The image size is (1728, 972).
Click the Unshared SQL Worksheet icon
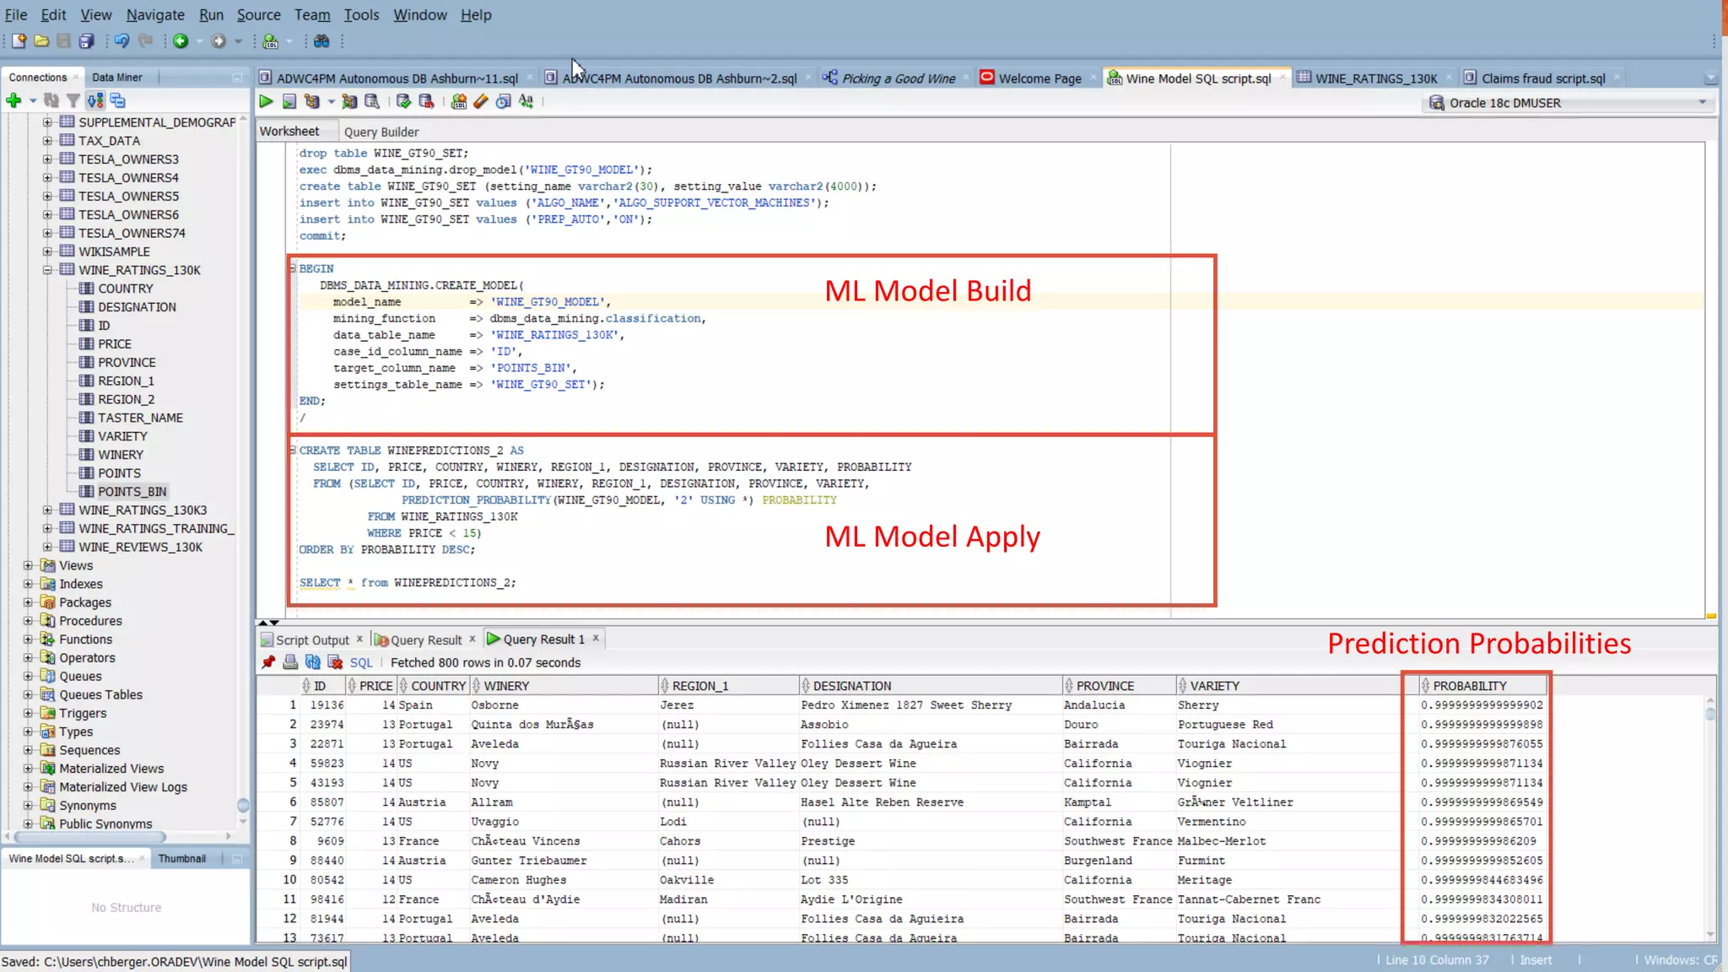459,101
